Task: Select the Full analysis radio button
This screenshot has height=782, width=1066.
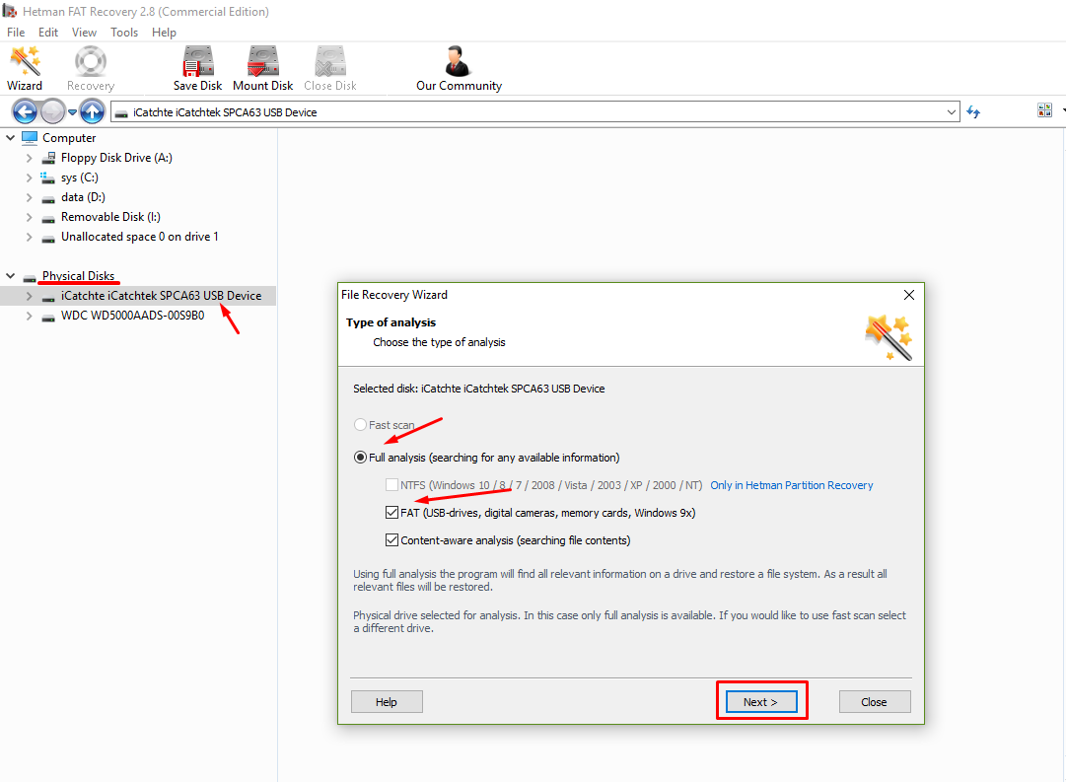Action: pos(361,458)
